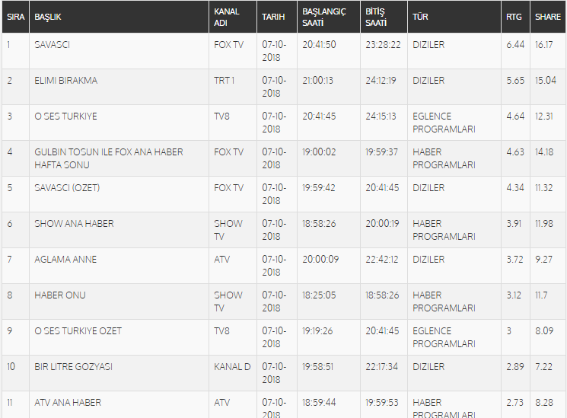Image resolution: width=567 pixels, height=418 pixels.
Task: Select the SAVASCI (OZET) title cell
Action: pos(67,188)
